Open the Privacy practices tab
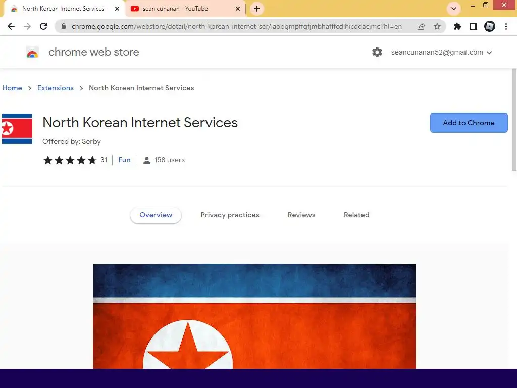 tap(230, 215)
